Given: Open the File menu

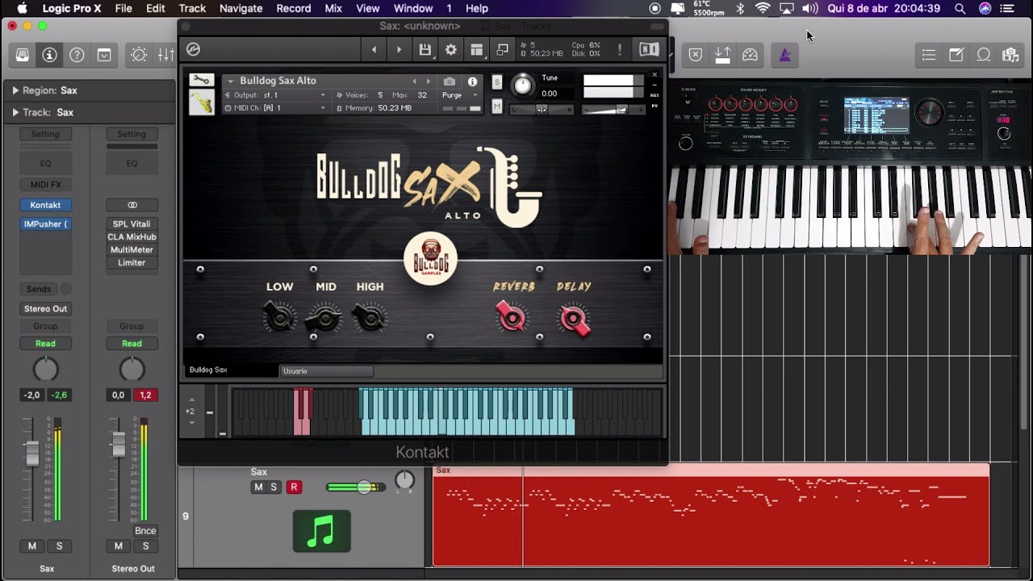Looking at the screenshot, I should click(x=123, y=8).
